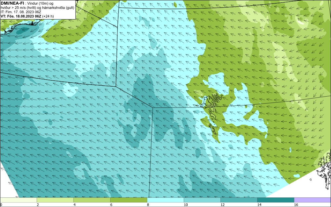331x207 pixels.
Task: Click the 8–10 m/s pale cyan swatch
Action: [165, 200]
